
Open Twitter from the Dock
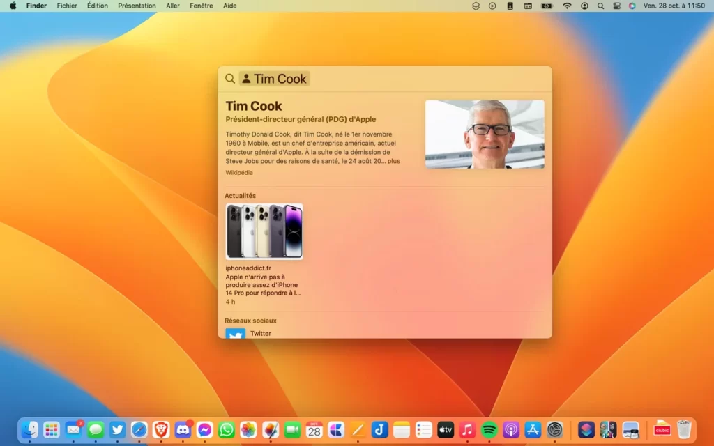(x=117, y=430)
